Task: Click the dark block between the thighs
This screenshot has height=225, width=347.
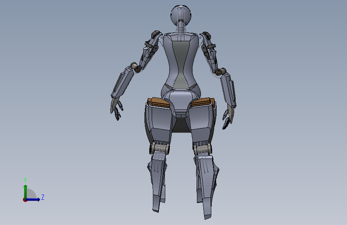Action: point(181,125)
